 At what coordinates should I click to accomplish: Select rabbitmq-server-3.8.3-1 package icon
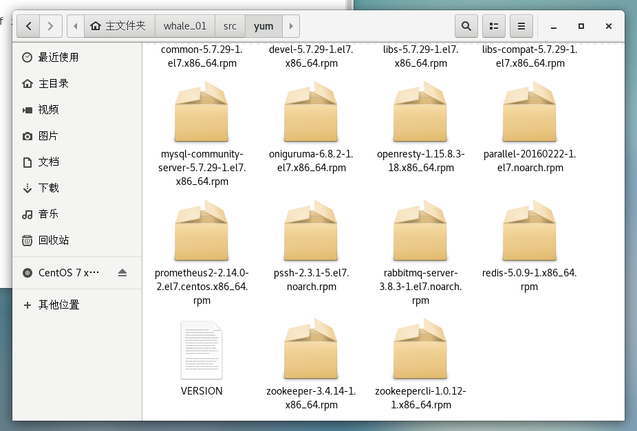pyautogui.click(x=420, y=230)
